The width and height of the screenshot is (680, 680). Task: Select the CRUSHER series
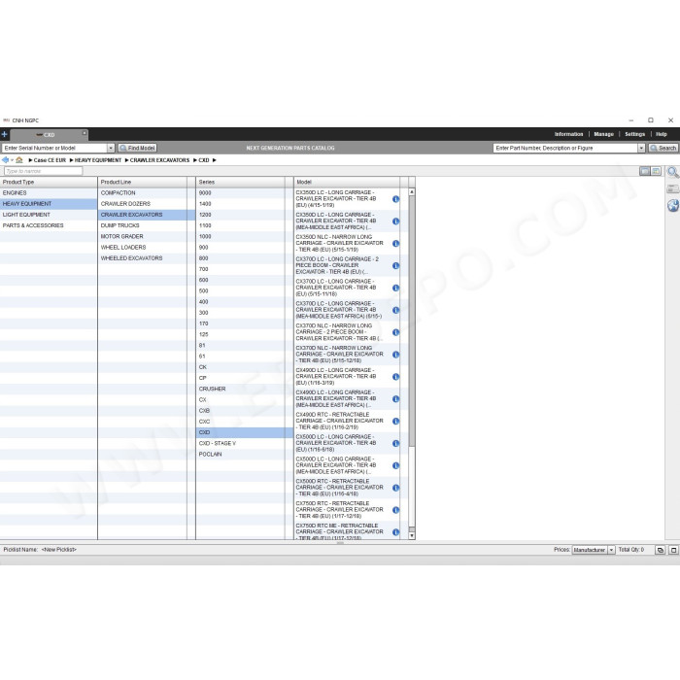(245, 389)
